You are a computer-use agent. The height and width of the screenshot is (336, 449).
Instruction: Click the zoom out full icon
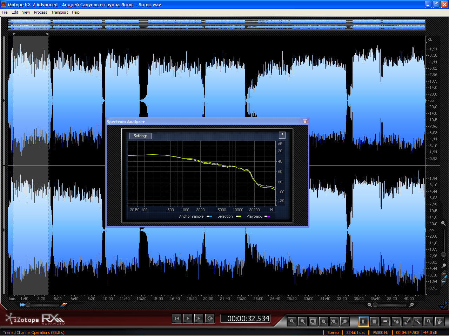tap(313, 321)
